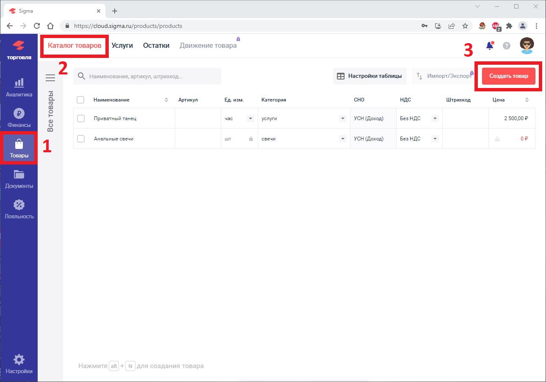Open Финансы section in sidebar
This screenshot has height=382, width=546.
[19, 118]
